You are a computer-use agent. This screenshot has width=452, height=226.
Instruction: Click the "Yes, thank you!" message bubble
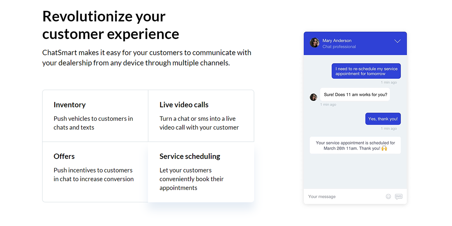click(x=383, y=119)
